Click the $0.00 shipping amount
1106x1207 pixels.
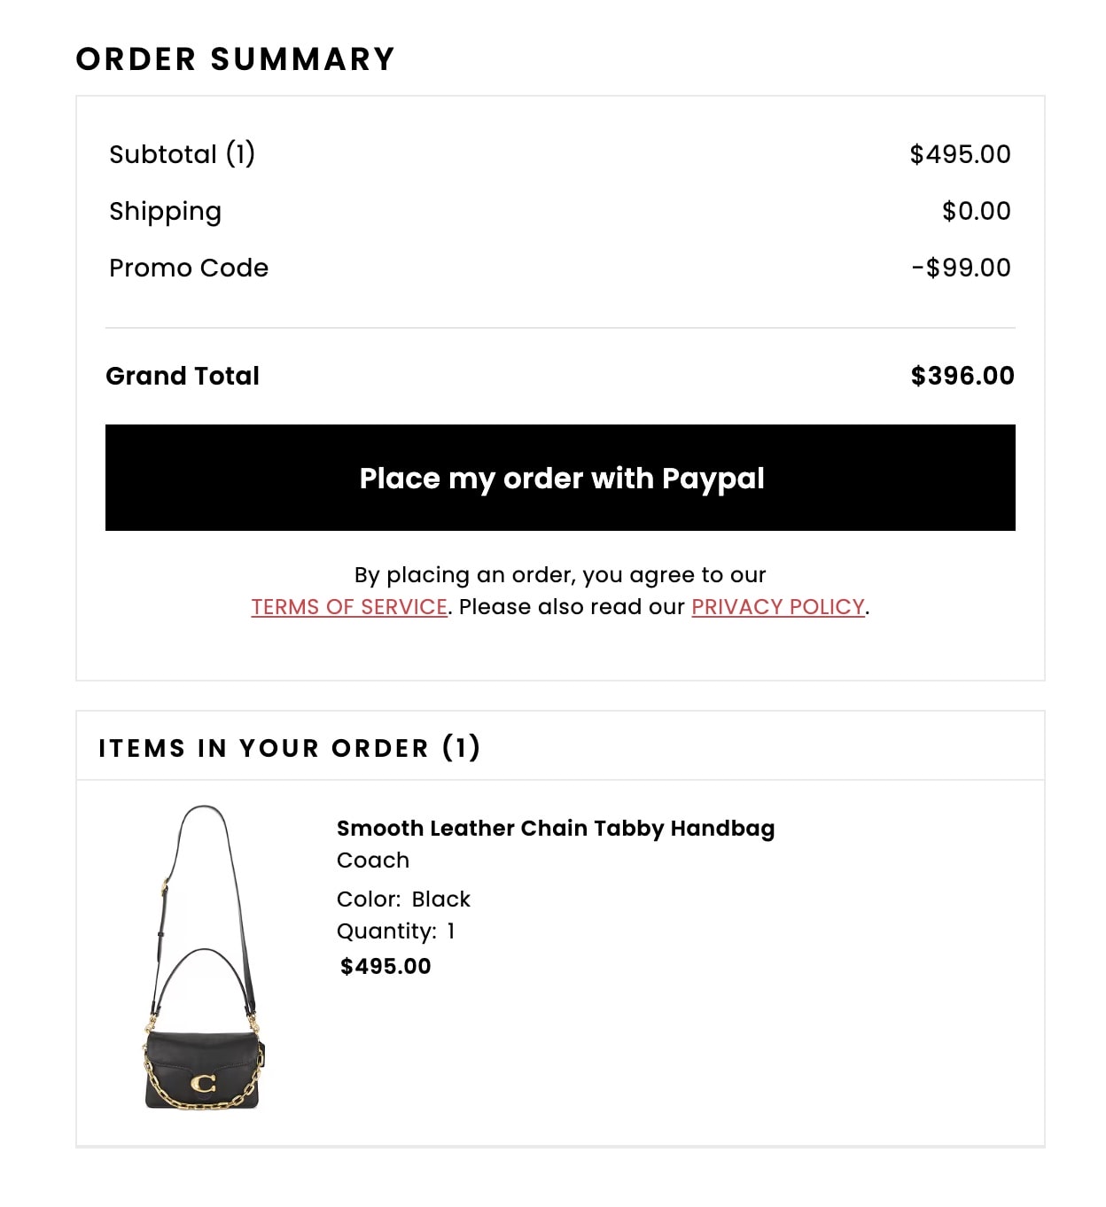(976, 211)
